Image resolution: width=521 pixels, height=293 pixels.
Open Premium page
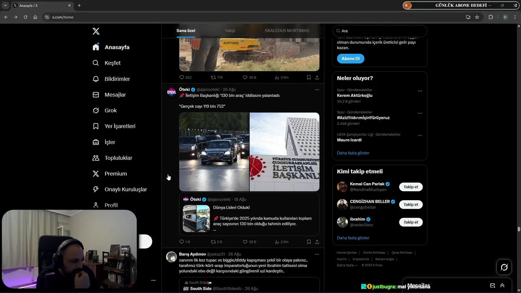tap(109, 174)
